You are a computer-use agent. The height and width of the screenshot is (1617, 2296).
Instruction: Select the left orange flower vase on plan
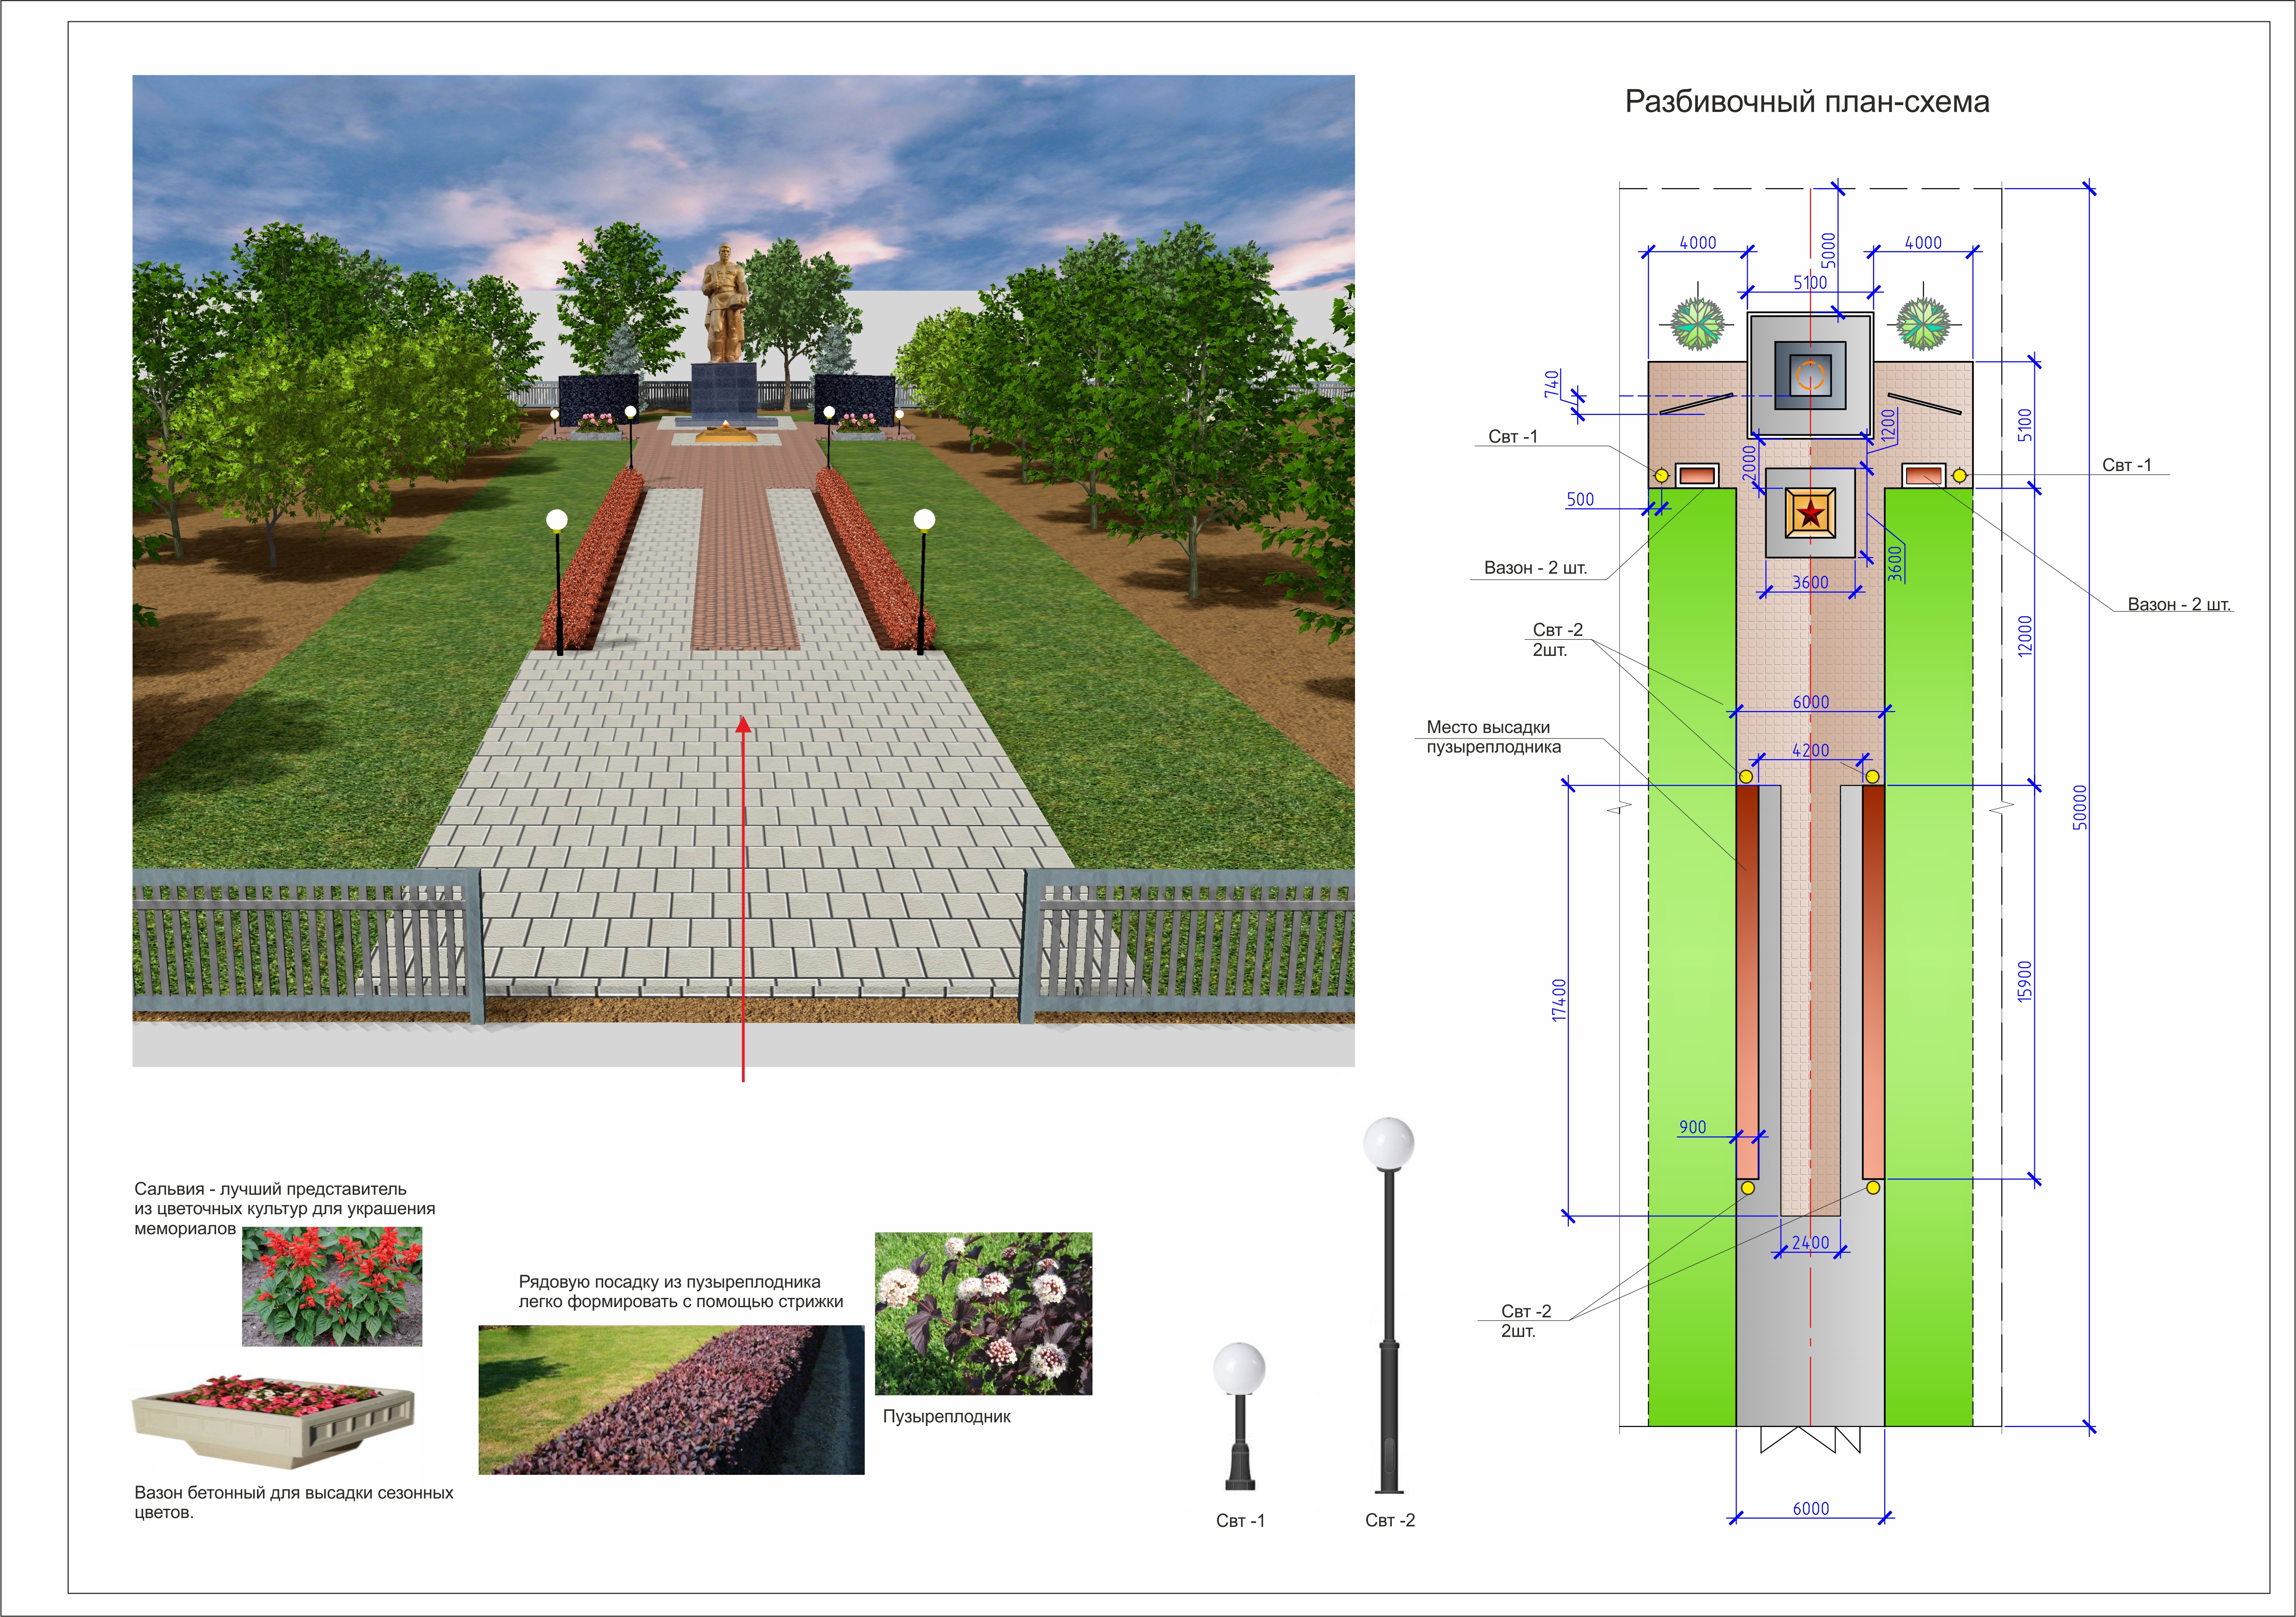pyautogui.click(x=1697, y=476)
